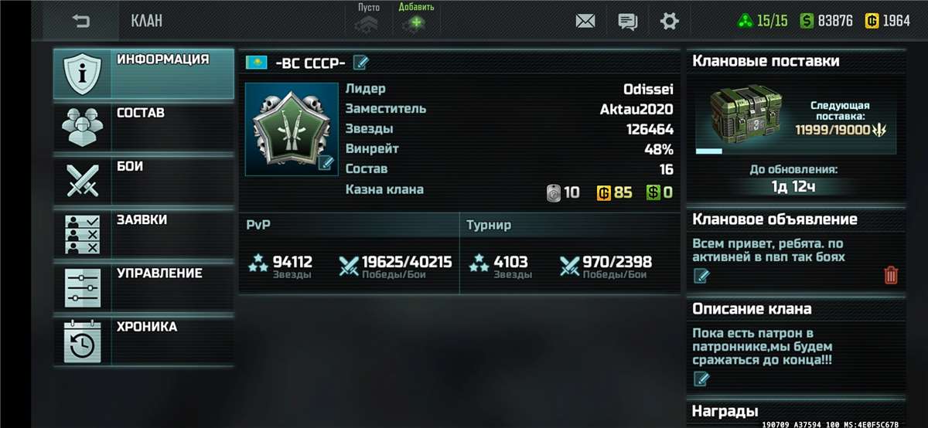This screenshot has width=928, height=428.
Task: Go to the ЗАЯВКИ requests tab
Action: pos(144,235)
